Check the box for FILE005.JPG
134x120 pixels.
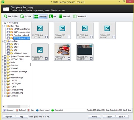[x=91, y=37]
